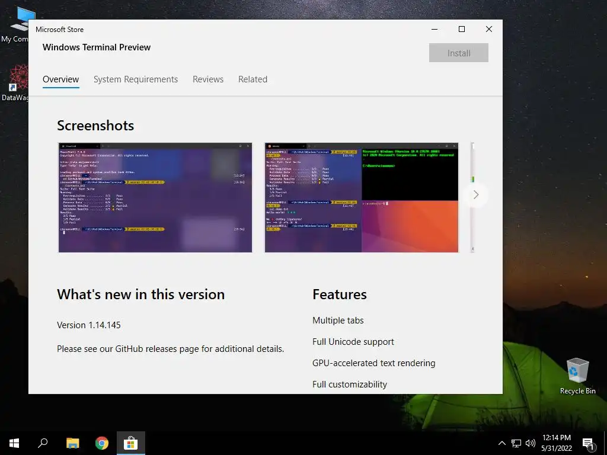Switch to the Overview tab
Screen dimensions: 607x455
click(x=61, y=79)
